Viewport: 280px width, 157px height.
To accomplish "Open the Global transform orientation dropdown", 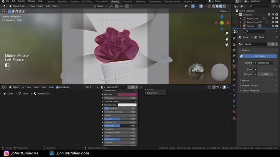I will (x=100, y=6).
